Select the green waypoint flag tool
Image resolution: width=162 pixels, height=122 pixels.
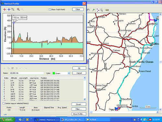pyautogui.click(x=94, y=10)
